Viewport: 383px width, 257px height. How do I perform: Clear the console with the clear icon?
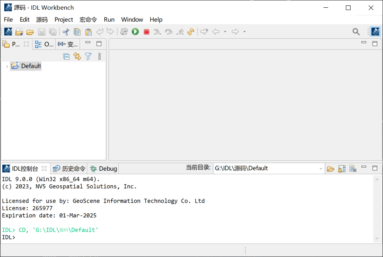353,168
